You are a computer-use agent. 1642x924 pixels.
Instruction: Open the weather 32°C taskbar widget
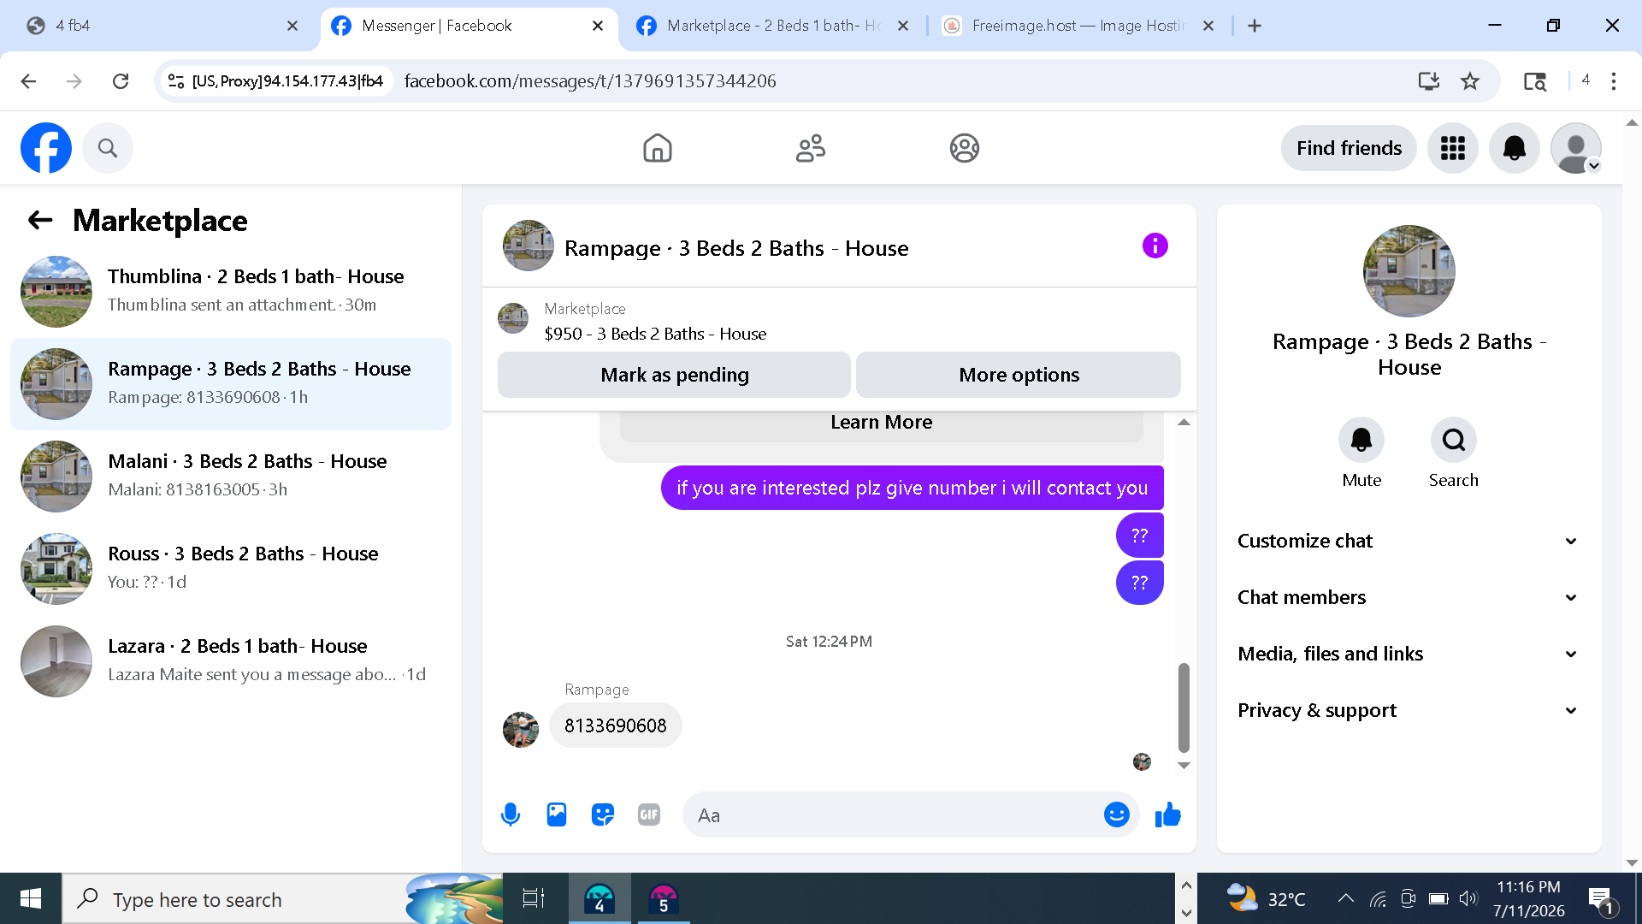1266,898
